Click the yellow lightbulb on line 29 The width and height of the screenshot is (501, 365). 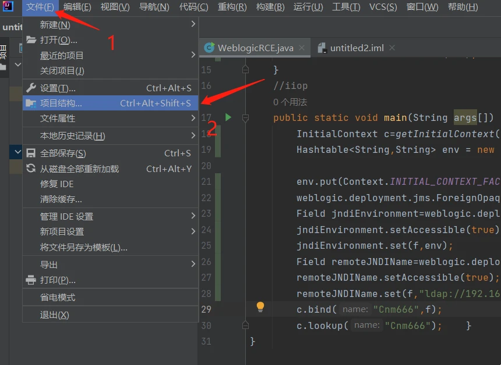click(x=260, y=307)
